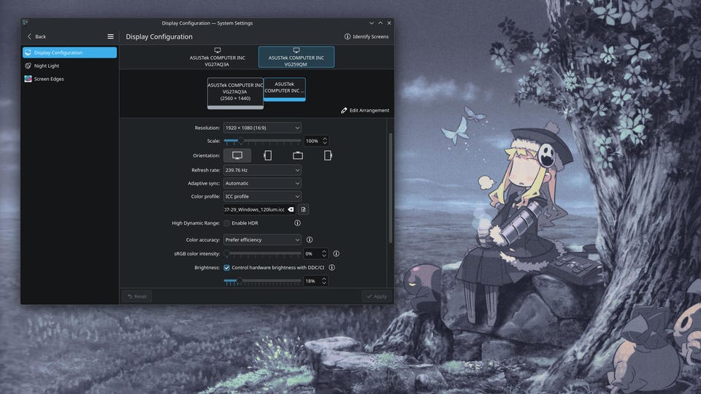Click the Identify Screens info icon

tap(348, 36)
